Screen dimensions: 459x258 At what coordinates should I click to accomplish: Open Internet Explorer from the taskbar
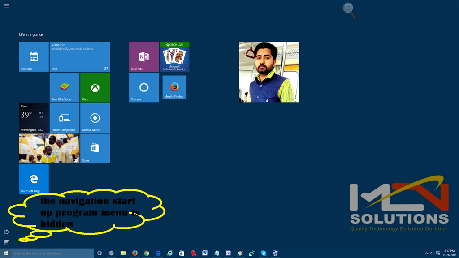[x=170, y=254]
